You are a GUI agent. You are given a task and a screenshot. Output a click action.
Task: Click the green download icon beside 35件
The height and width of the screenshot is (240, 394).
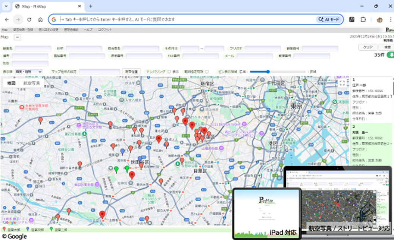(391, 55)
